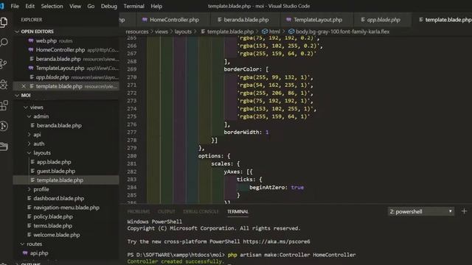Screen dimensions: 472x265
Task: Open HomeController.php from Open Editors list
Action: pos(66,50)
